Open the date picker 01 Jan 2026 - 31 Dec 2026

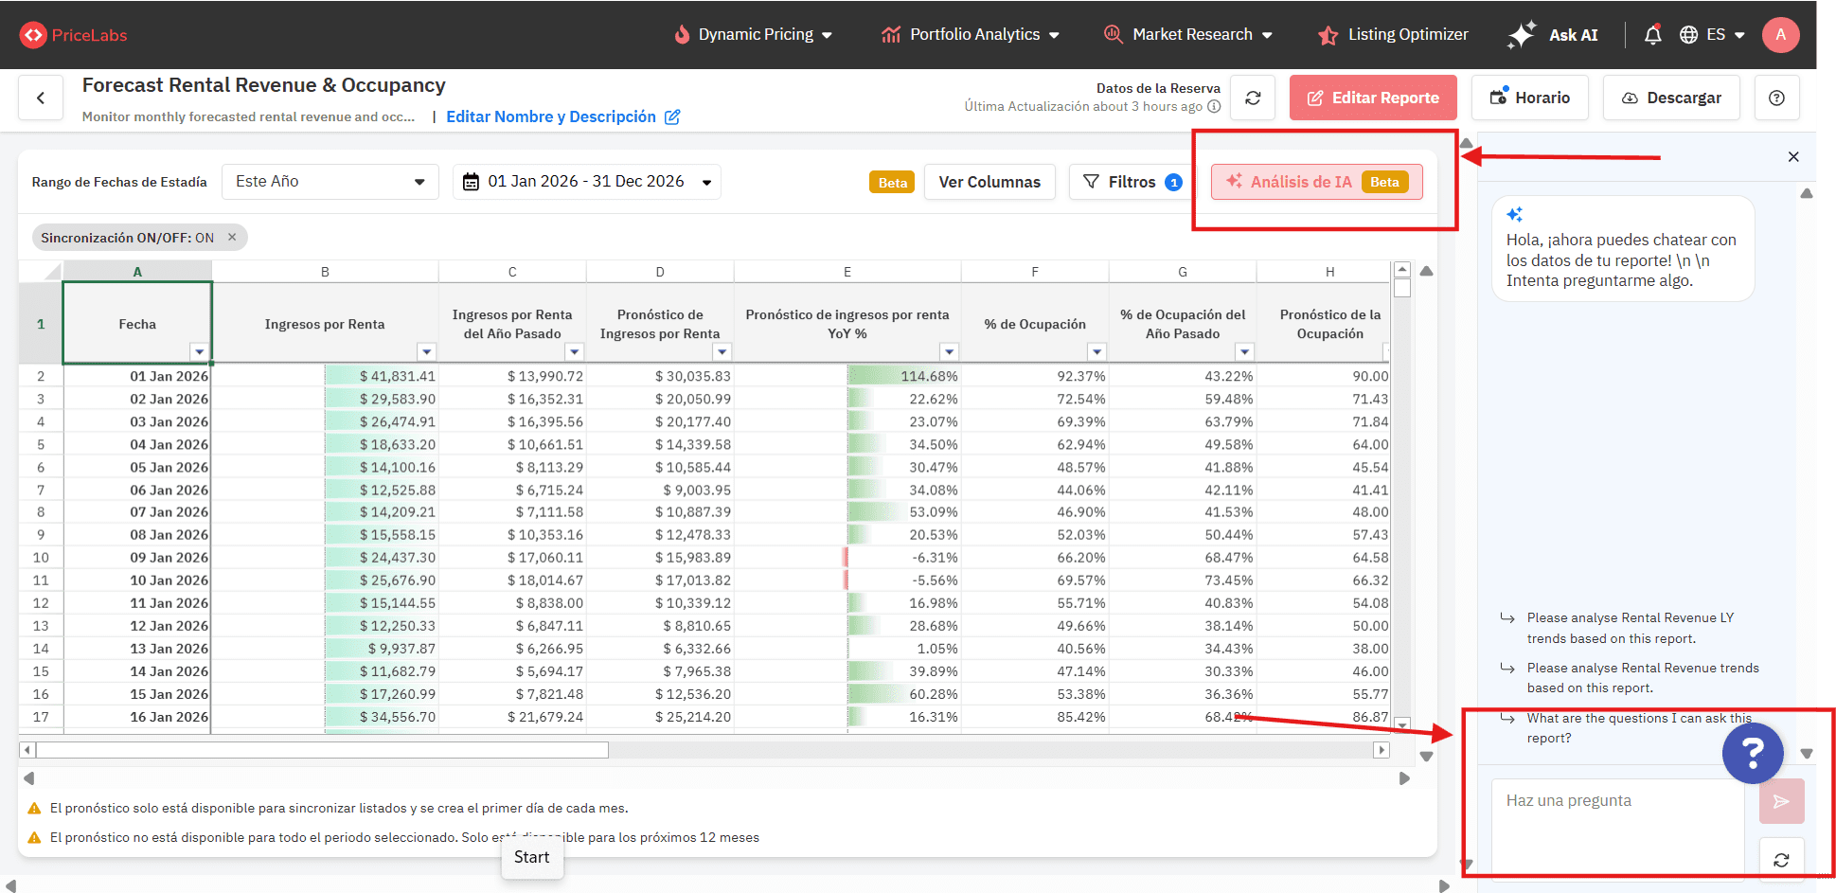coord(587,182)
